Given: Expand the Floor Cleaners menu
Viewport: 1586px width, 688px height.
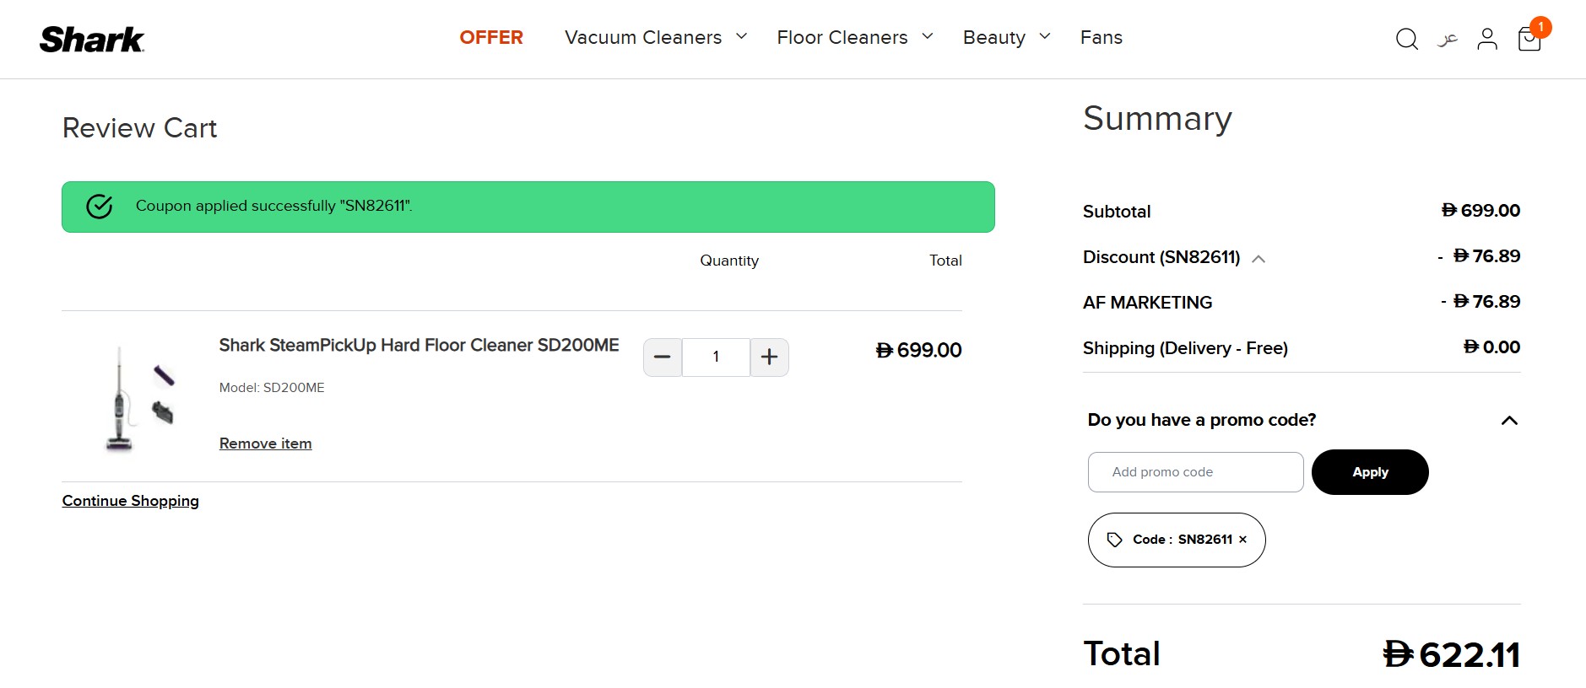Looking at the screenshot, I should click(x=854, y=37).
